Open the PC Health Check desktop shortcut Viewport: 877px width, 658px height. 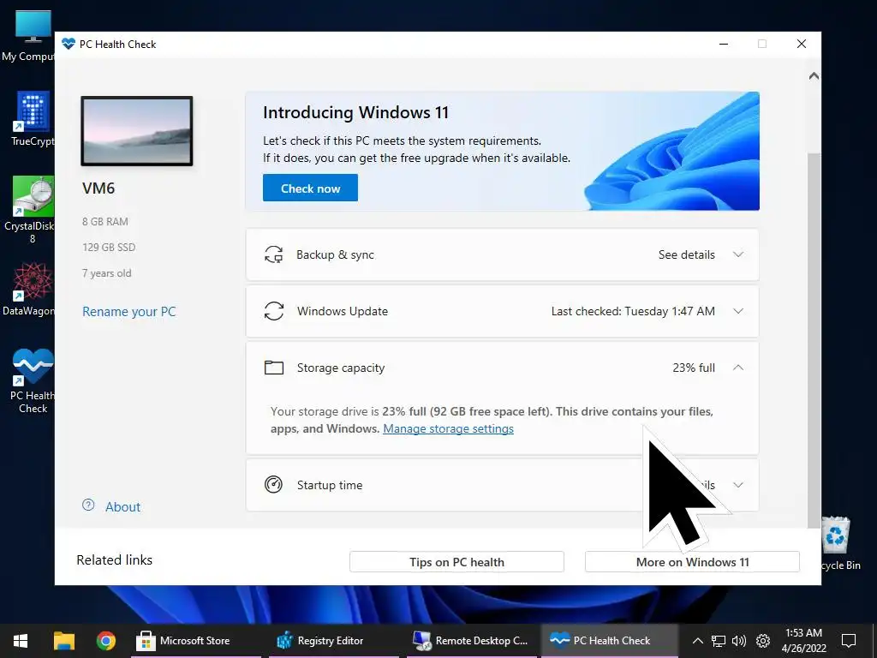pos(33,381)
